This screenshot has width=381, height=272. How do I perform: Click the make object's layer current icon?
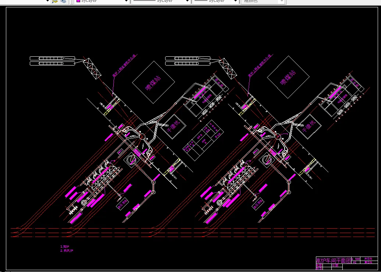[x=55, y=1]
